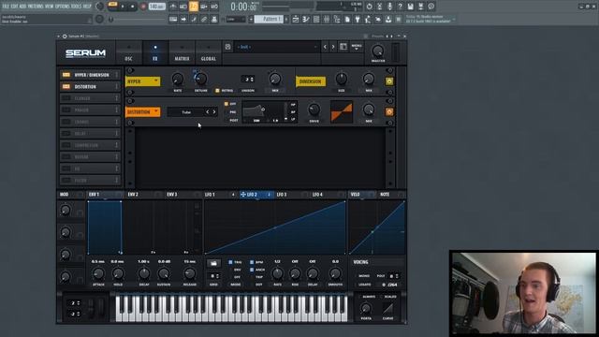The height and width of the screenshot is (337, 599).
Task: Enable Reverb in the FX rack list
Action: pos(66,156)
